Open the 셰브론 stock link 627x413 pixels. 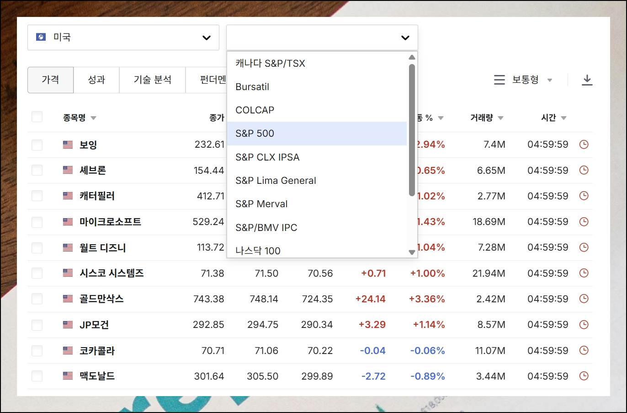coord(93,170)
